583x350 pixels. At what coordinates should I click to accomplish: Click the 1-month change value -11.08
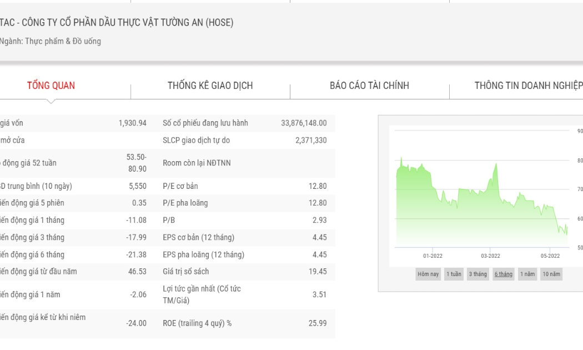pos(136,220)
